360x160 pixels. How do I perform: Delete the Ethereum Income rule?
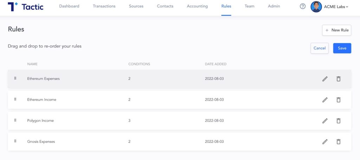[x=338, y=100]
